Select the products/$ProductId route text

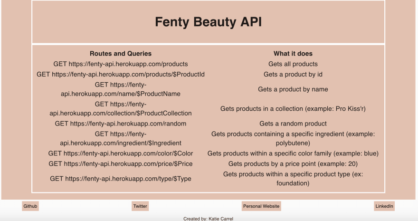coord(121,74)
